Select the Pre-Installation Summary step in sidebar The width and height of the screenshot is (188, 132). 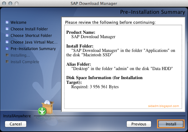(x=33, y=49)
